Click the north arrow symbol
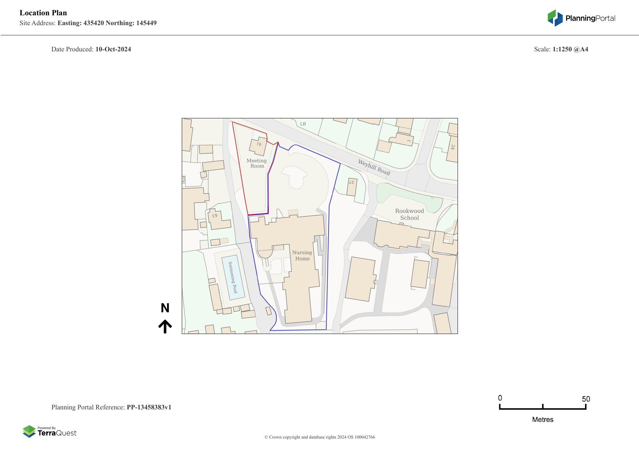Viewport: 639px width, 452px height. pos(165,326)
